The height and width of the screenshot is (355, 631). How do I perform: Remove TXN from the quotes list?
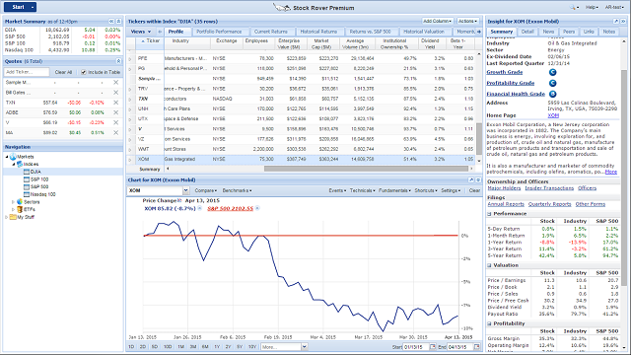pos(116,103)
